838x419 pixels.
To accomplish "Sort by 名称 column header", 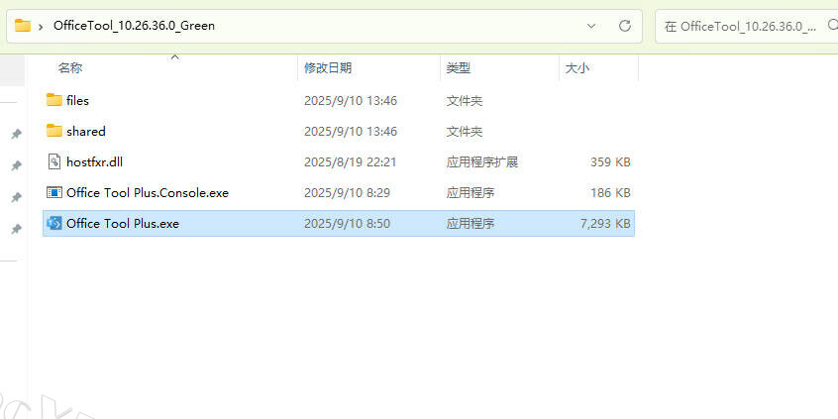I will (70, 68).
